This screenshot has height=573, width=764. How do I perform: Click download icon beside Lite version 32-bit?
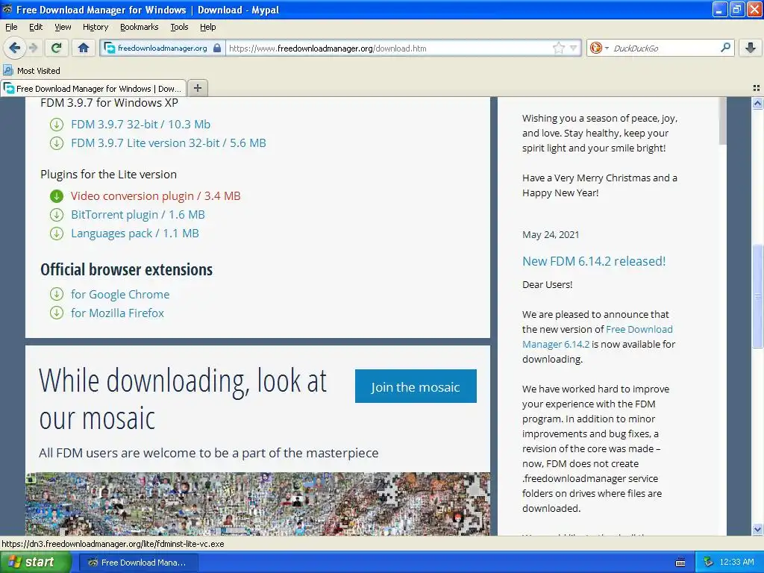(57, 143)
